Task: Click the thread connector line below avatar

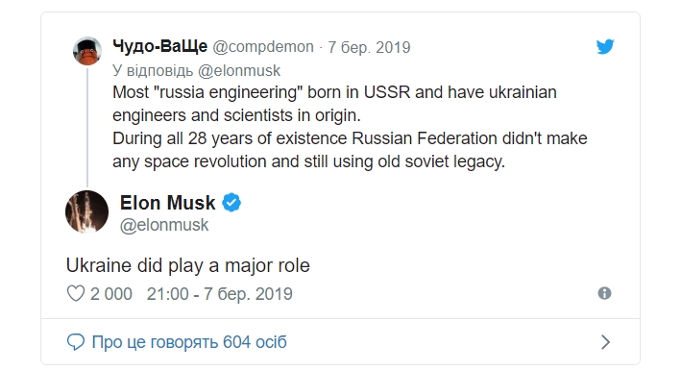Action: pyautogui.click(x=87, y=127)
